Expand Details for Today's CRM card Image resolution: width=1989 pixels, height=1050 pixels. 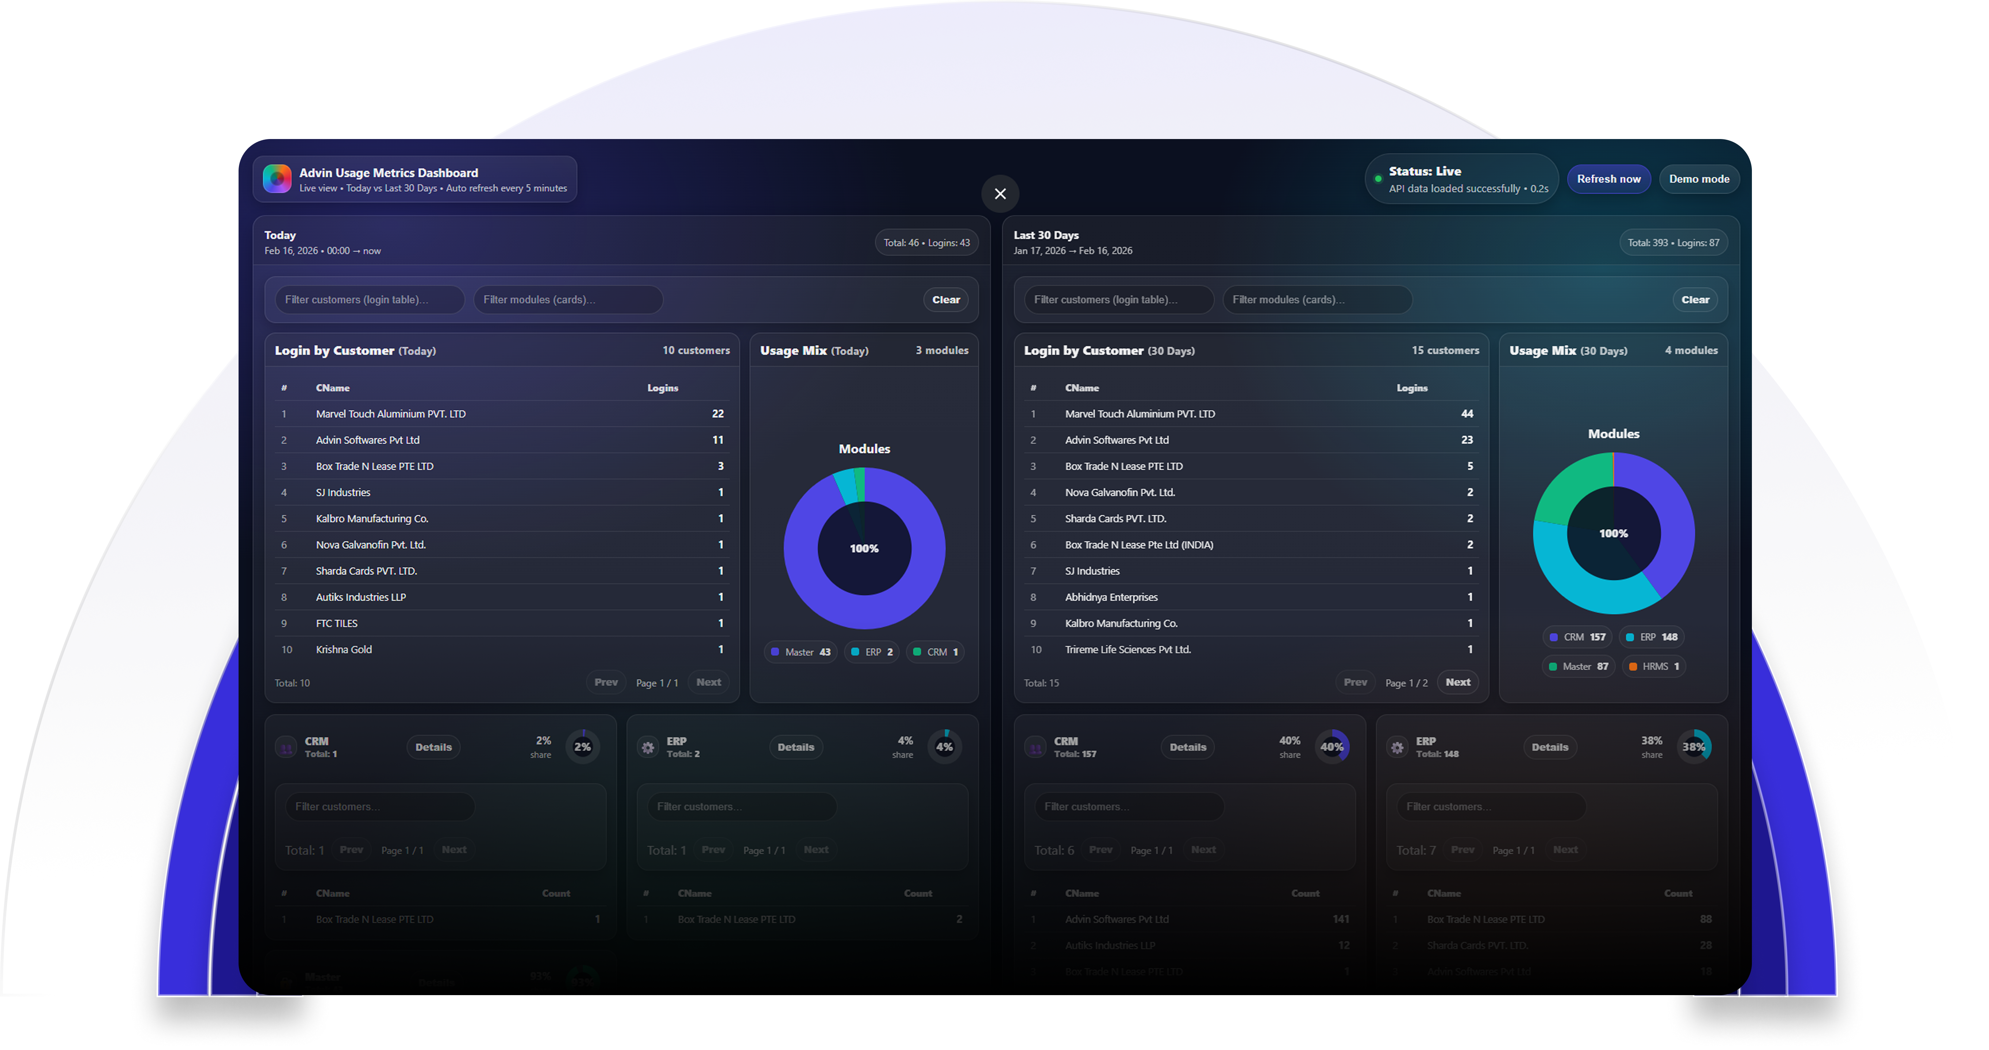coord(433,747)
